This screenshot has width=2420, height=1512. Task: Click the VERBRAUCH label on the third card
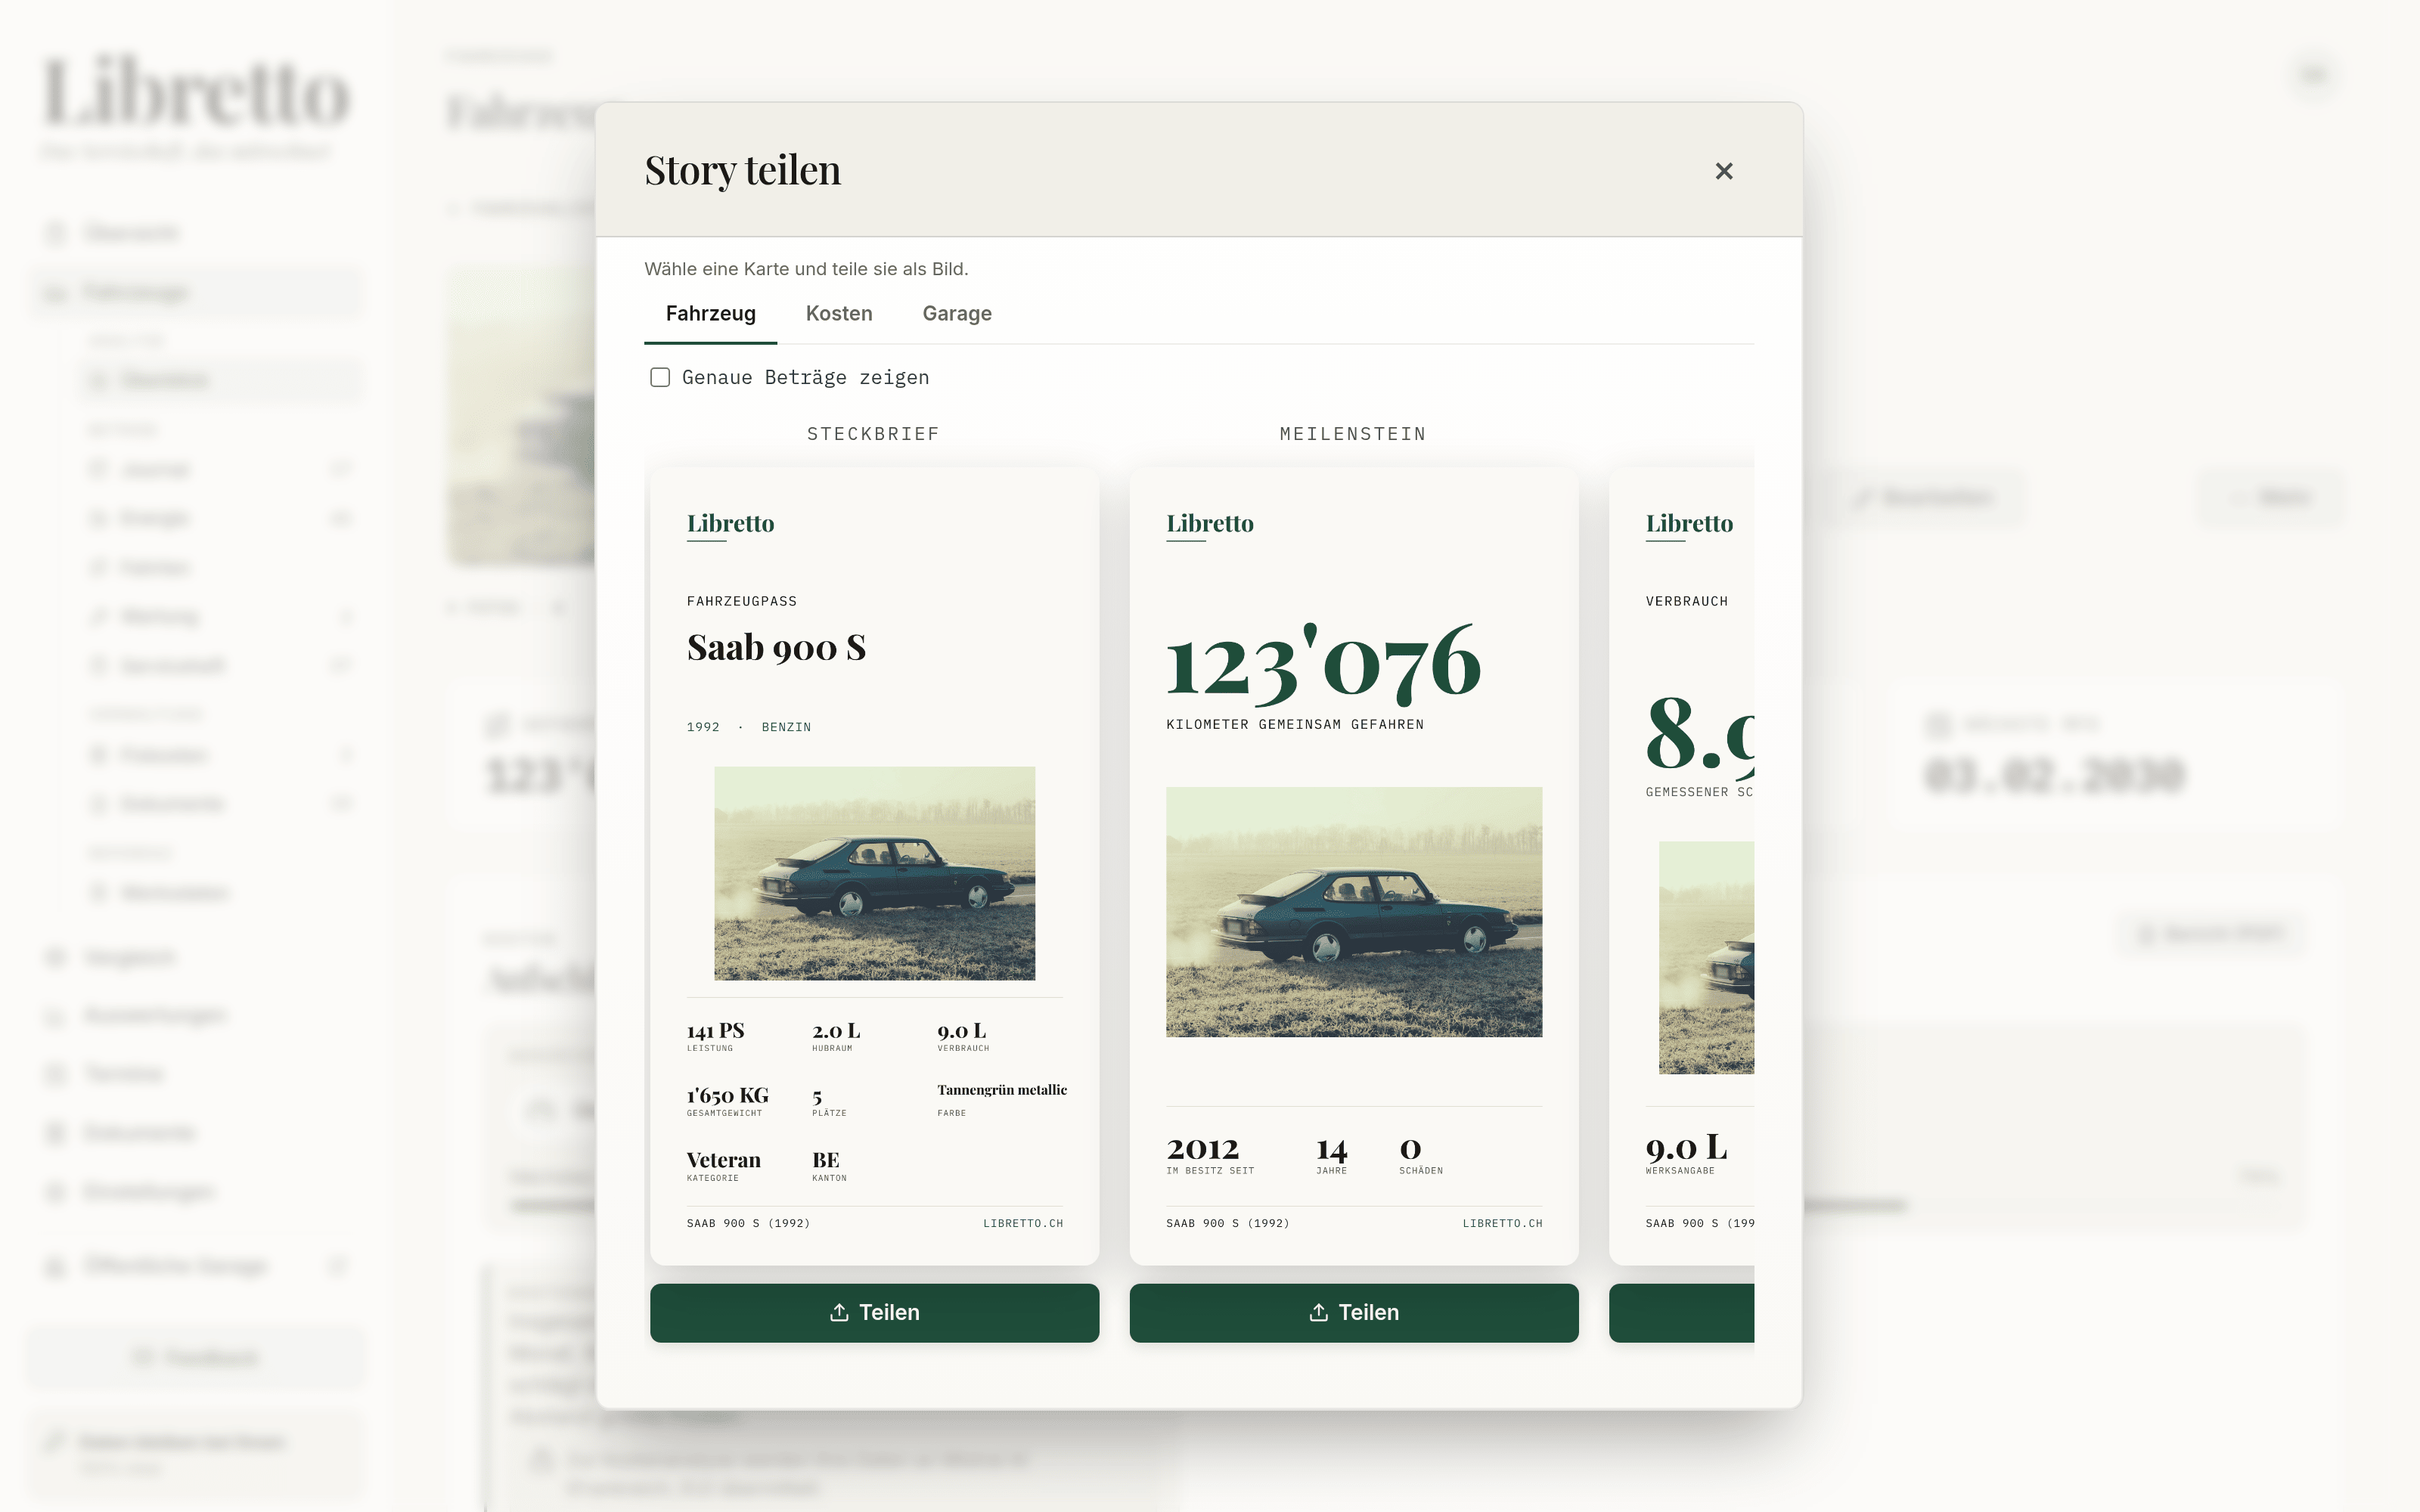tap(1686, 601)
